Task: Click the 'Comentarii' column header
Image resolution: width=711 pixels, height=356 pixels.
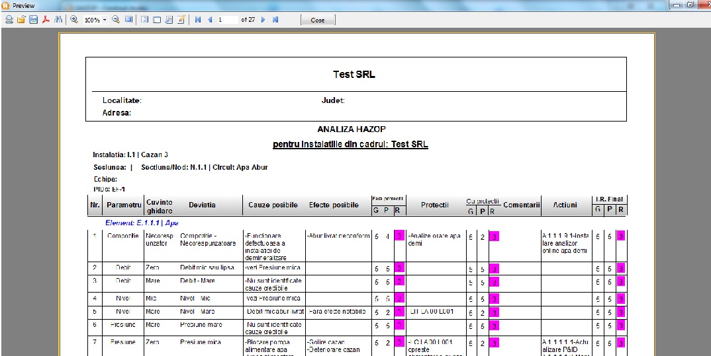Action: 522,205
